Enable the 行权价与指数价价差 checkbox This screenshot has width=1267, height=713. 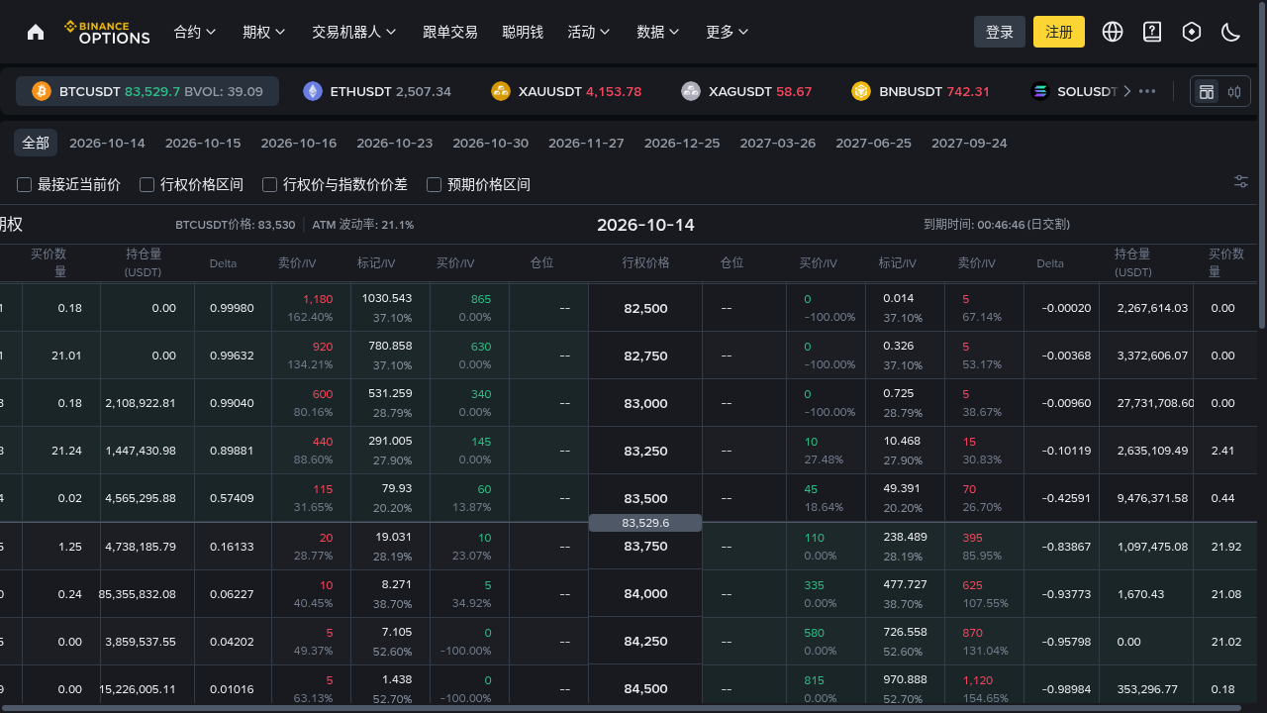268,184
